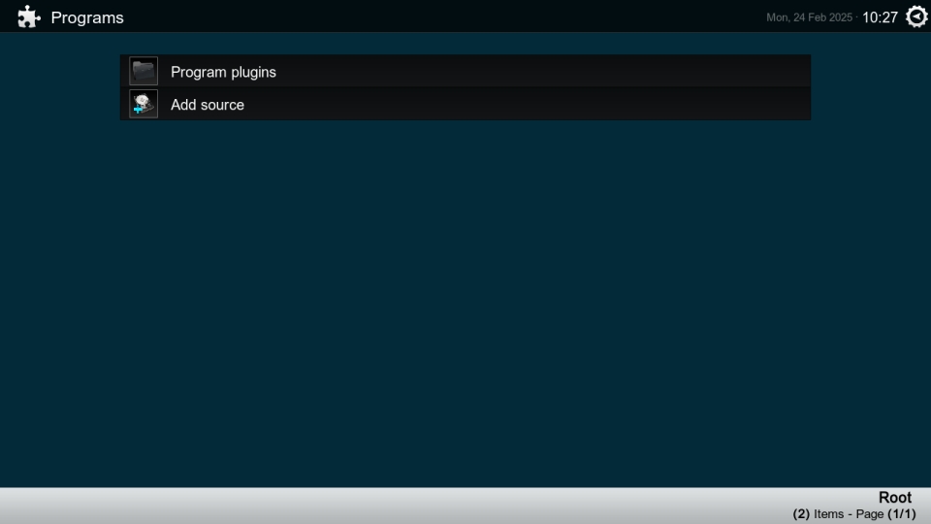Open the Program plugins entry
931x524 pixels.
[x=465, y=71]
